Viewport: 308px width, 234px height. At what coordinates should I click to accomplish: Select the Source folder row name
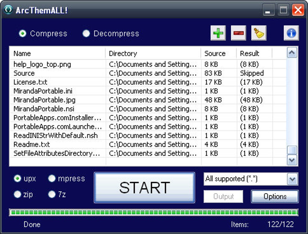pos(24,73)
